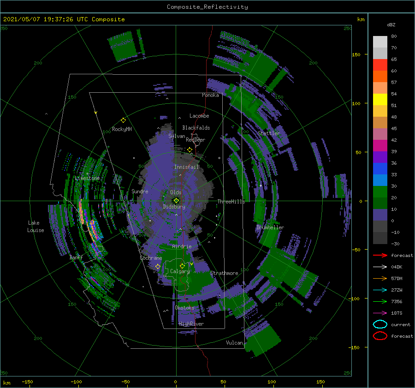415x388 pixels.
Task: Click the Didsbury town label
Action: point(174,207)
